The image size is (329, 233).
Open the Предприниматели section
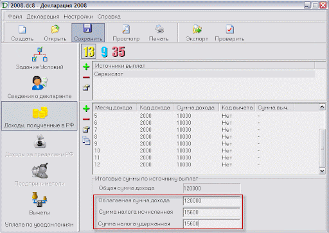click(40, 174)
